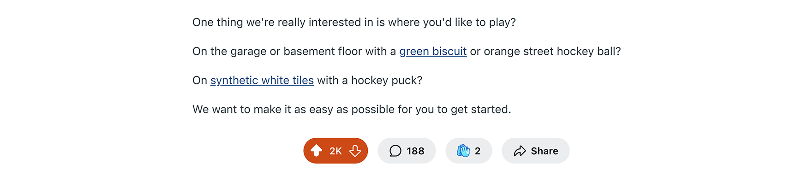Click the gray comments pill button
The width and height of the screenshot is (803, 176).
407,151
